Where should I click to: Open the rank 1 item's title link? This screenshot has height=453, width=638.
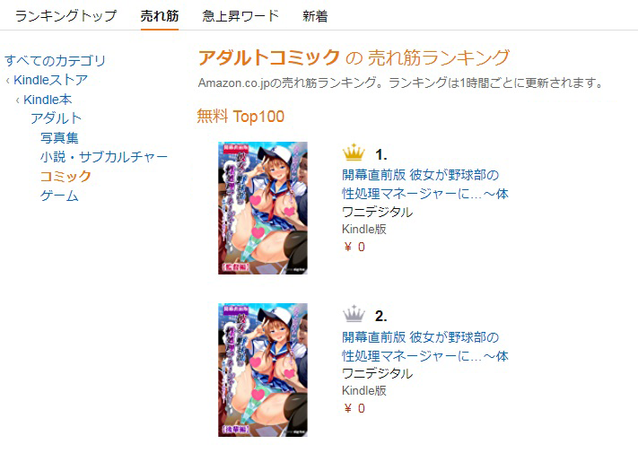(x=425, y=184)
